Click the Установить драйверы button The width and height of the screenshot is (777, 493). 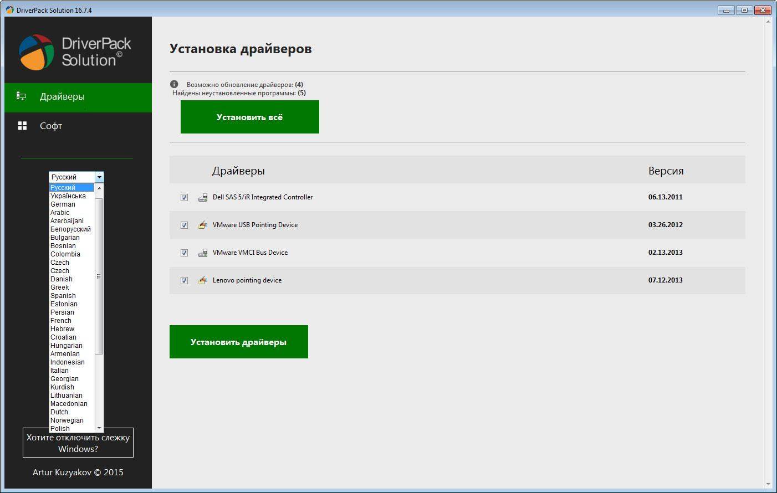coord(239,342)
